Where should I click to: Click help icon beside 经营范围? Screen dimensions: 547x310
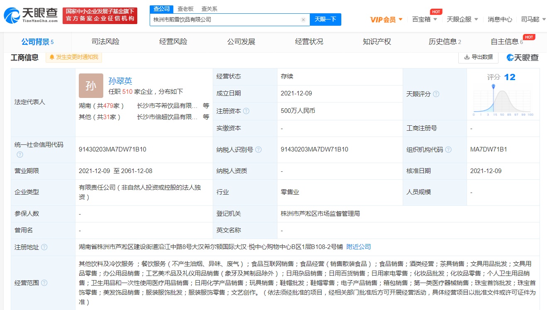pyautogui.click(x=44, y=283)
